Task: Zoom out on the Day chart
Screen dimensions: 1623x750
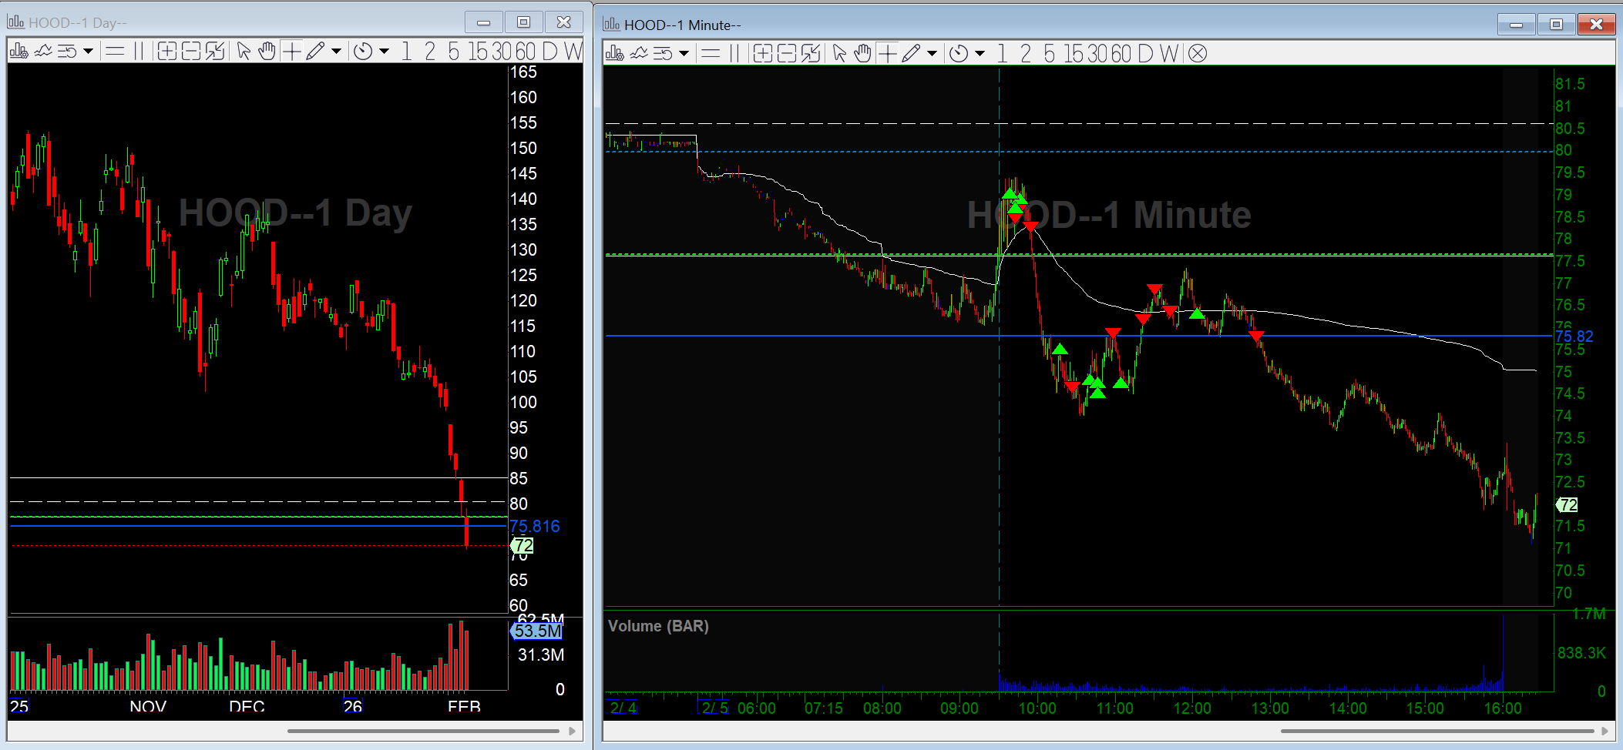Action: click(x=190, y=52)
